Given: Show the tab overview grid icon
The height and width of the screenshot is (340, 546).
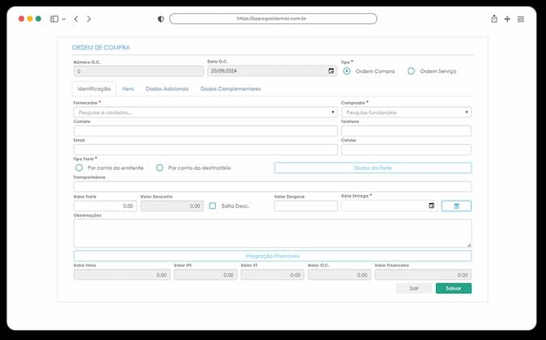Looking at the screenshot, I should point(521,19).
